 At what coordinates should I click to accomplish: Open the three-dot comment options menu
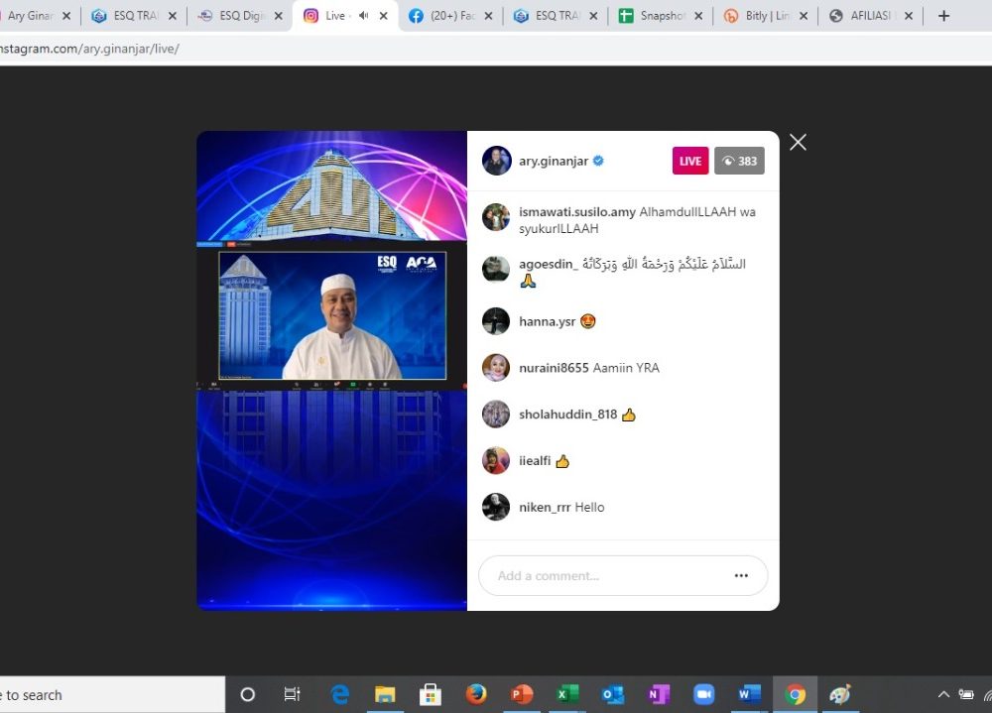point(741,575)
